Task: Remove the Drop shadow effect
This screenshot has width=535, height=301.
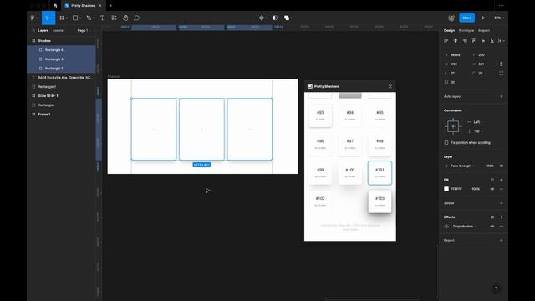Action: pos(502,227)
